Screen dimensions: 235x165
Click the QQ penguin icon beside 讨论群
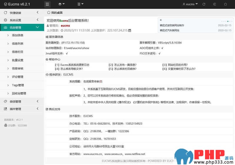click(6, 125)
